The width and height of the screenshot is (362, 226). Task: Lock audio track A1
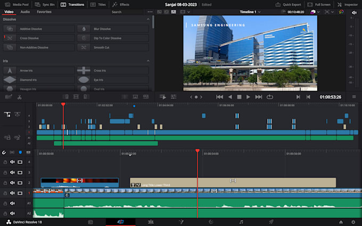point(5,203)
